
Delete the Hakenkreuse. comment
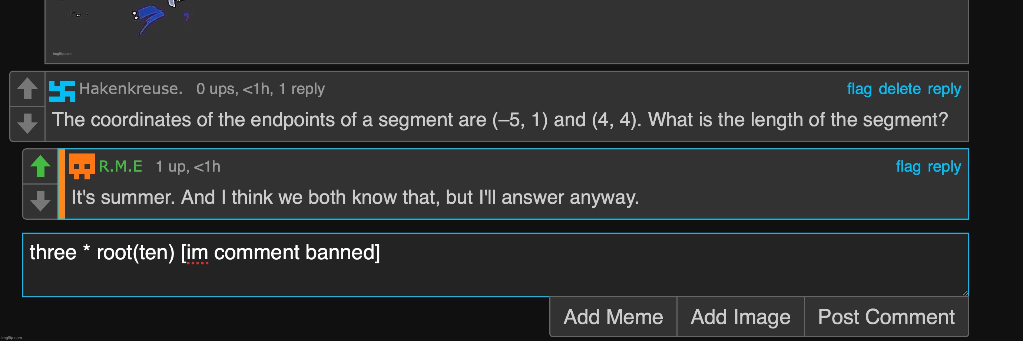(x=900, y=89)
